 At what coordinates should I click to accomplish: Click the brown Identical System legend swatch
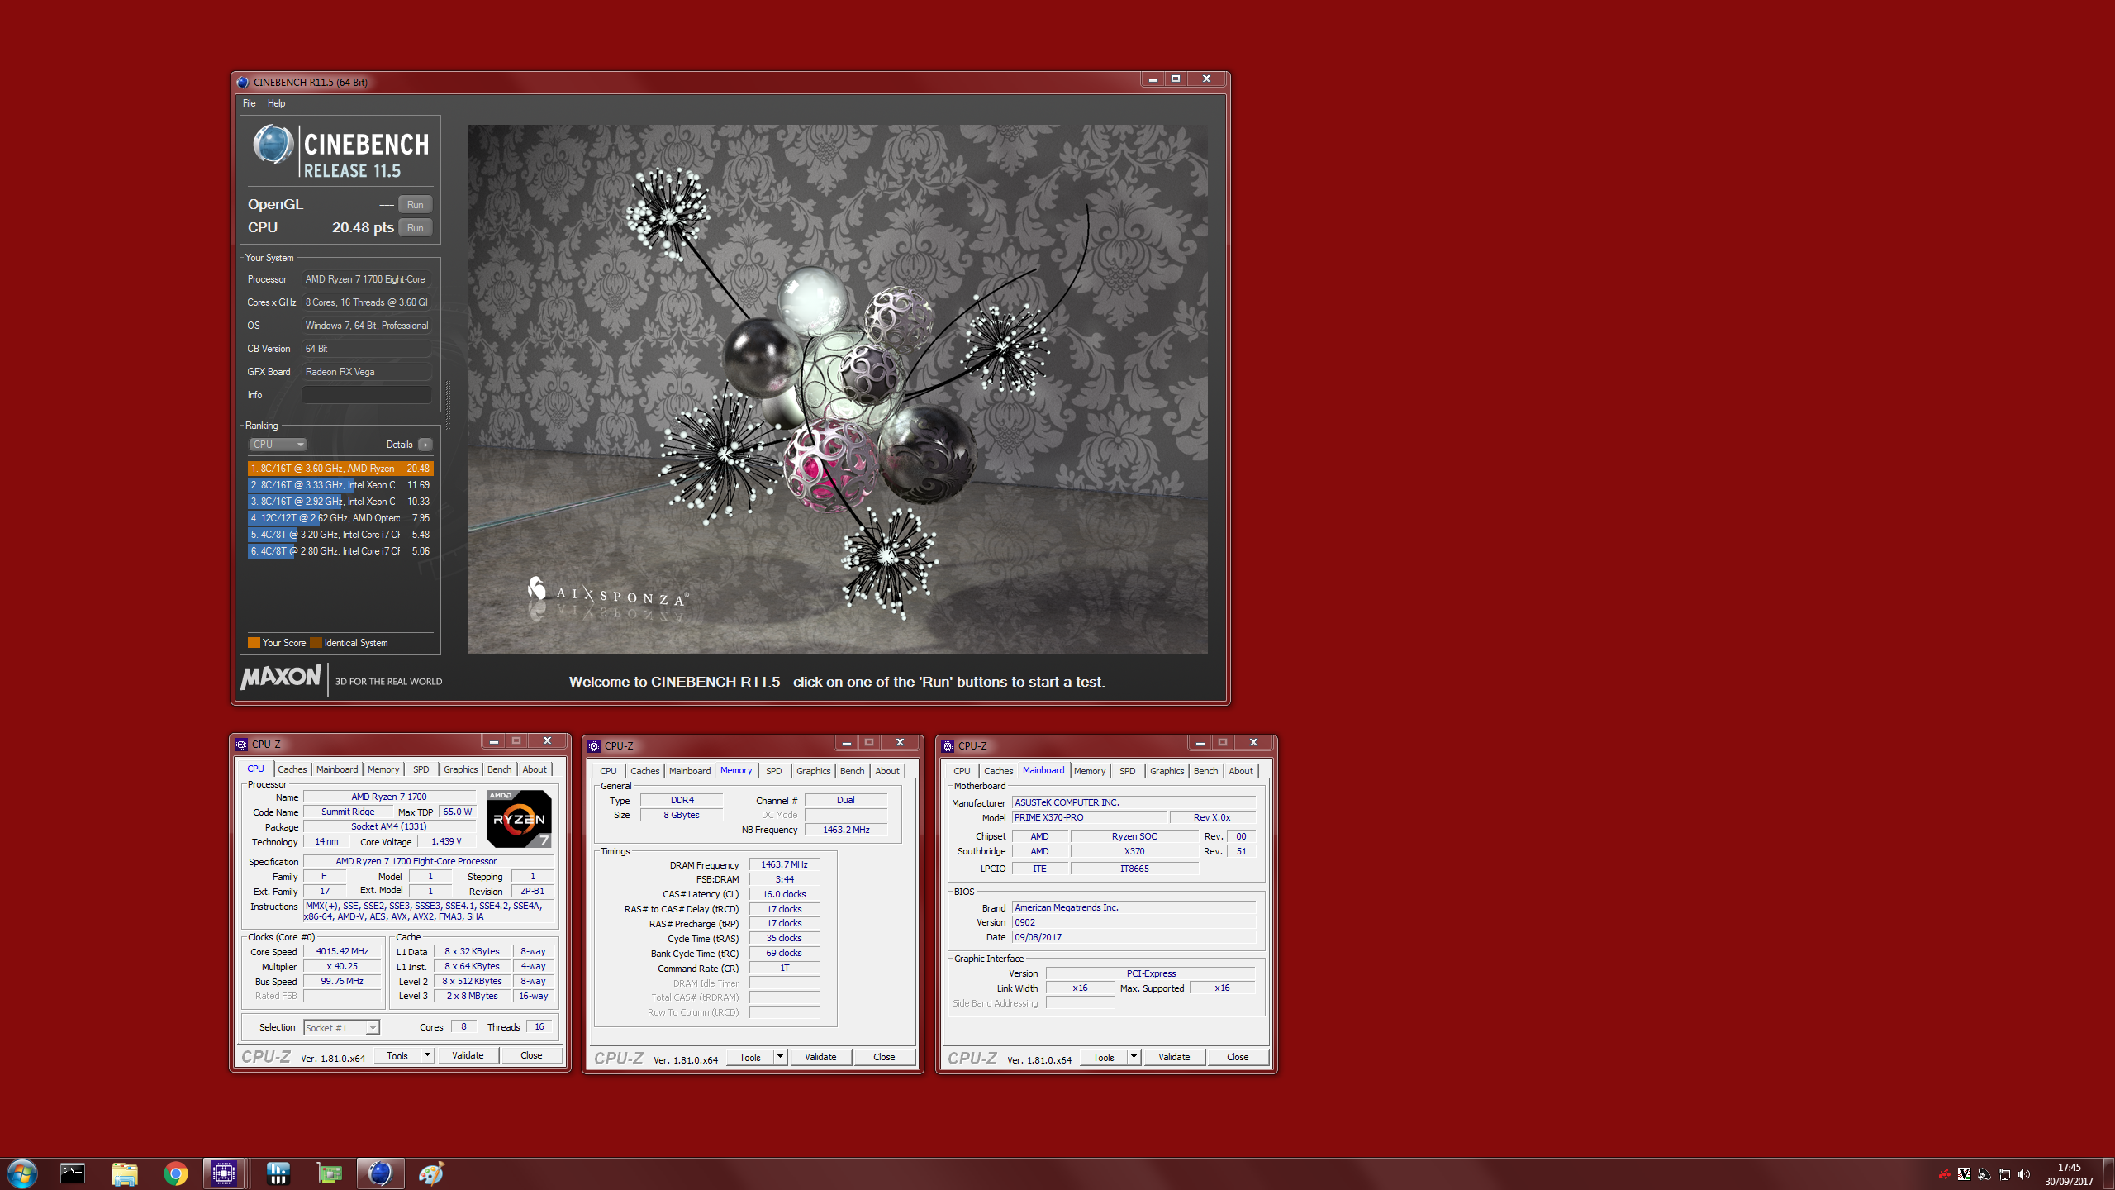[x=316, y=643]
